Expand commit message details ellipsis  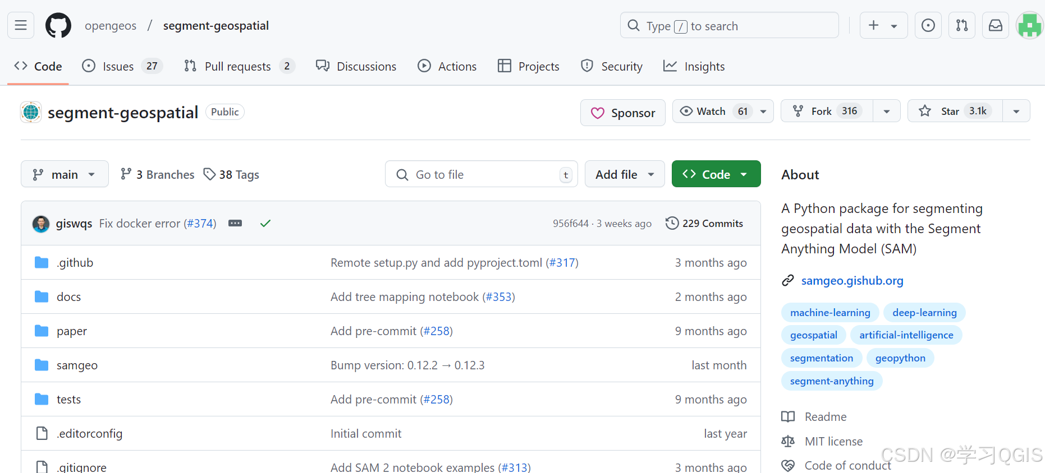click(235, 223)
